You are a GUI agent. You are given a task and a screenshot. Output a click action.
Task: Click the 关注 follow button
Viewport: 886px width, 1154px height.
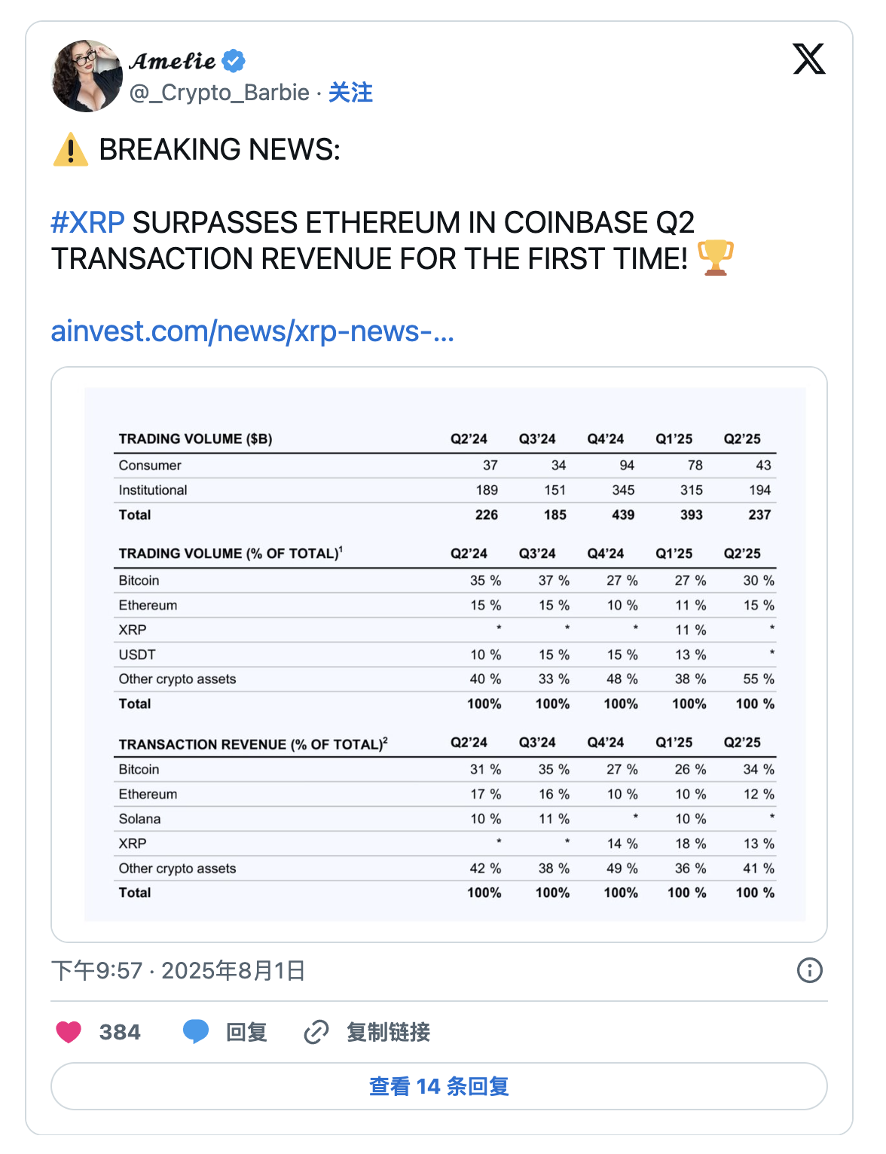pyautogui.click(x=350, y=93)
